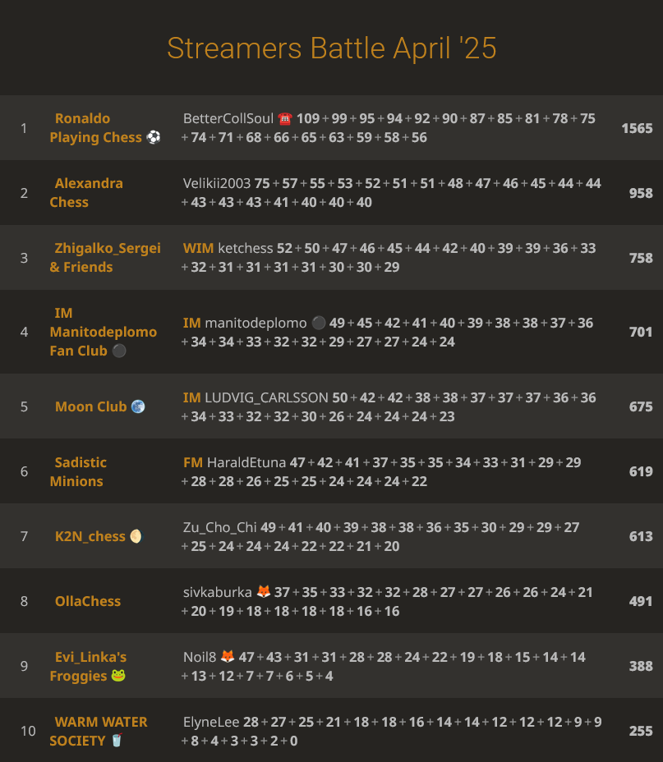Click the globe emoji next to Moon Club
The width and height of the screenshot is (663, 762).
138,407
